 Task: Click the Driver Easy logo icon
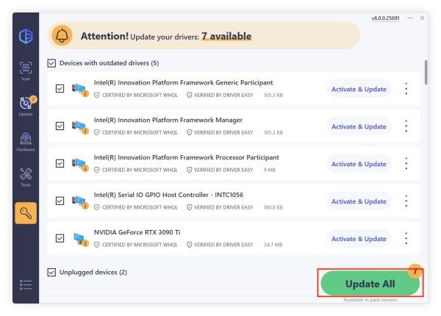point(25,35)
